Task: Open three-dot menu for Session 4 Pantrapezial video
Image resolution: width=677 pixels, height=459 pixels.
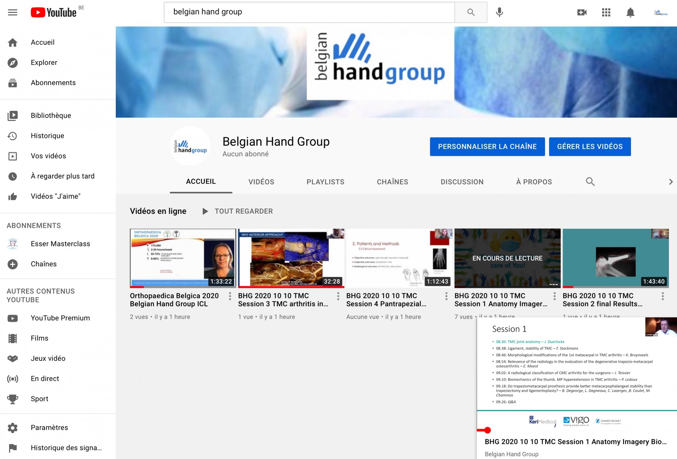Action: (446, 296)
